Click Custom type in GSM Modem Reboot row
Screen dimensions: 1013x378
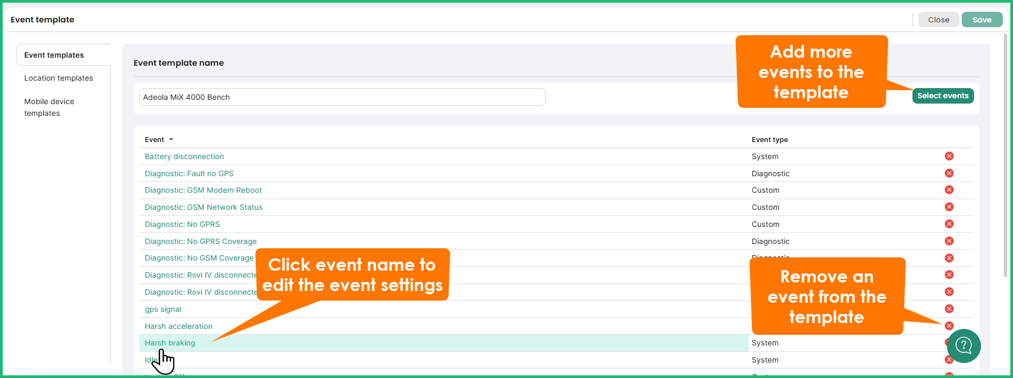point(765,190)
